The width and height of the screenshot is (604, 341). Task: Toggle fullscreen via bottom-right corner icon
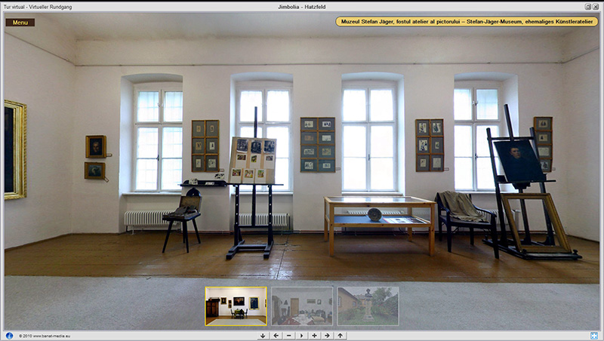(595, 336)
